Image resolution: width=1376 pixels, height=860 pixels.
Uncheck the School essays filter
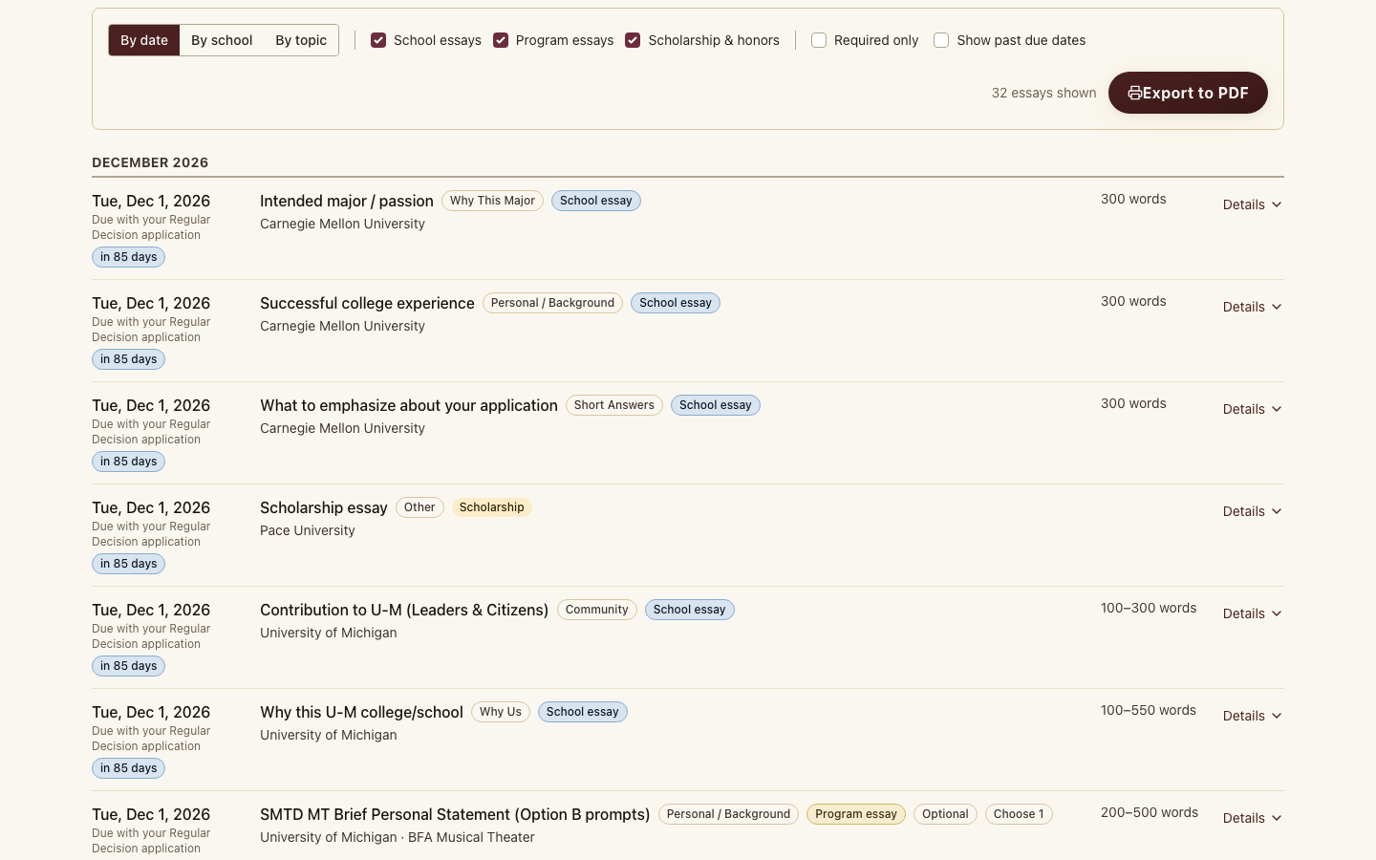(x=378, y=40)
